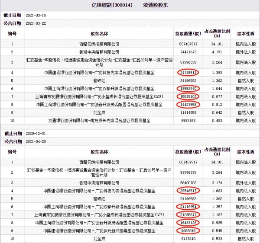Viewport: 260px width, 243px height.
Task: Click the percentage 0.925
Action: (217, 223)
